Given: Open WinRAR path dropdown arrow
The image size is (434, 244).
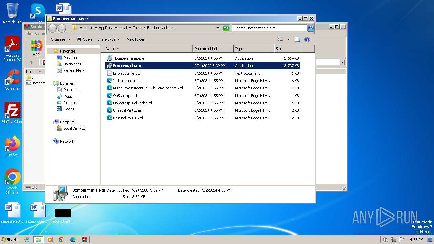Looking at the screenshot, I should pyautogui.click(x=342, y=62).
